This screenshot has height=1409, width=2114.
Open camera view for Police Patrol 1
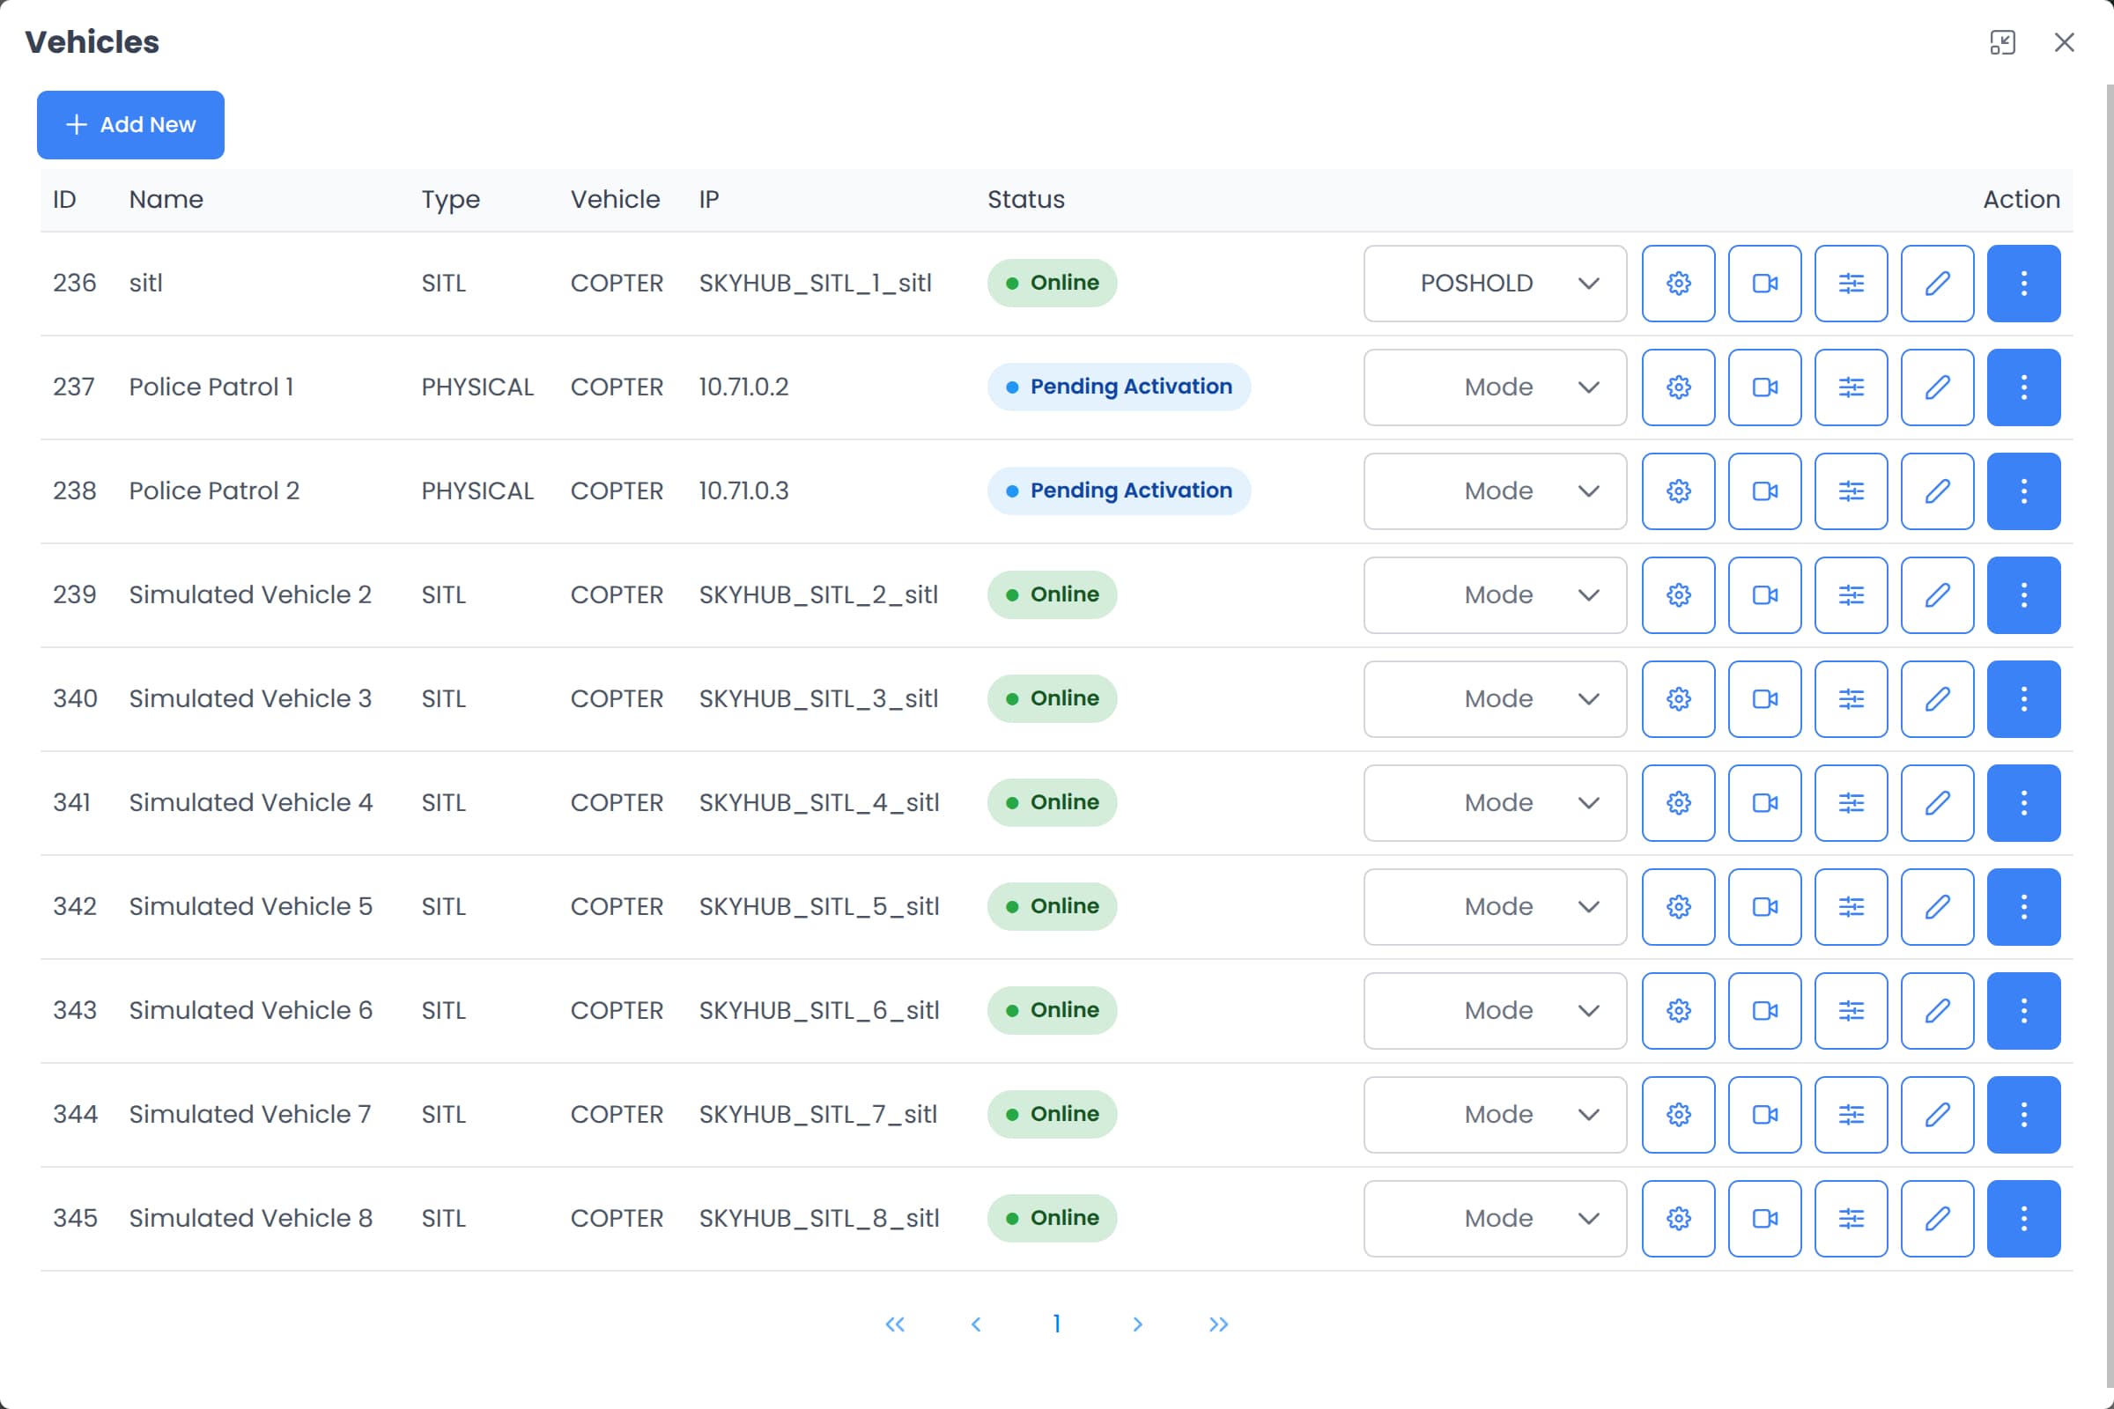coord(1763,387)
